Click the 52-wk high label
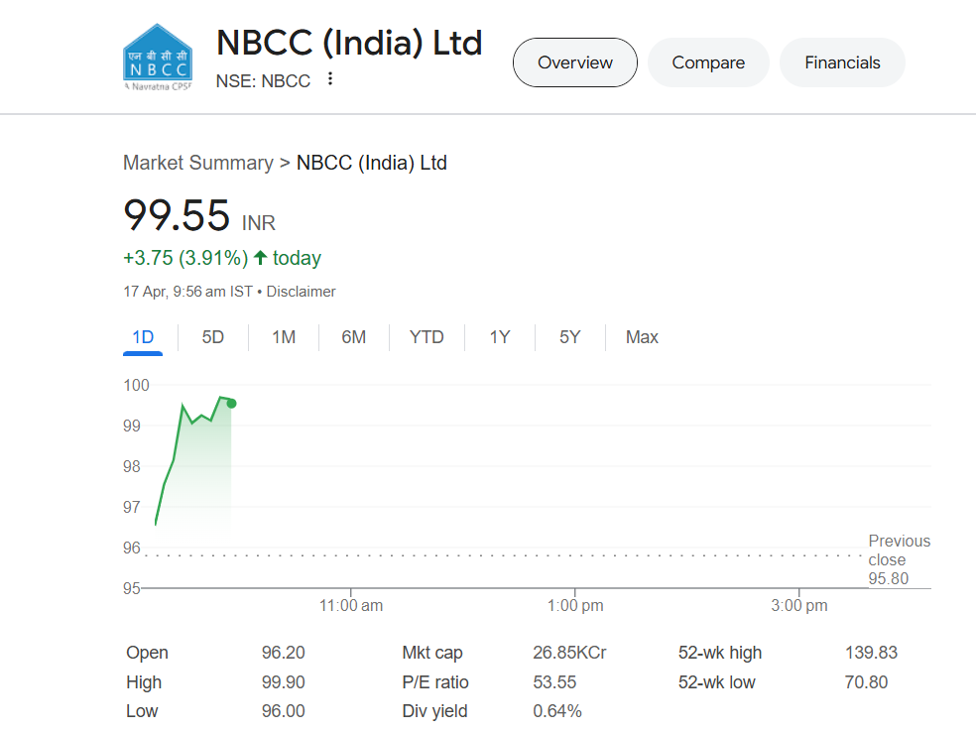The image size is (976, 733). pos(719,652)
